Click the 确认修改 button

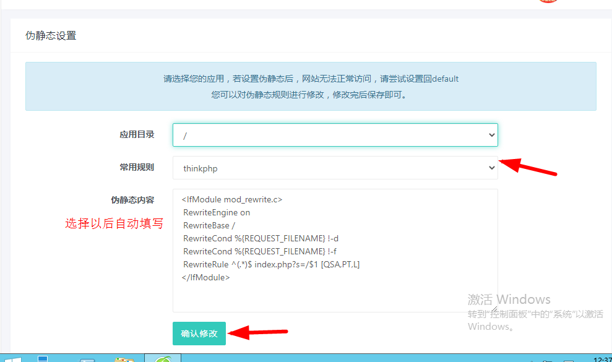(x=199, y=334)
